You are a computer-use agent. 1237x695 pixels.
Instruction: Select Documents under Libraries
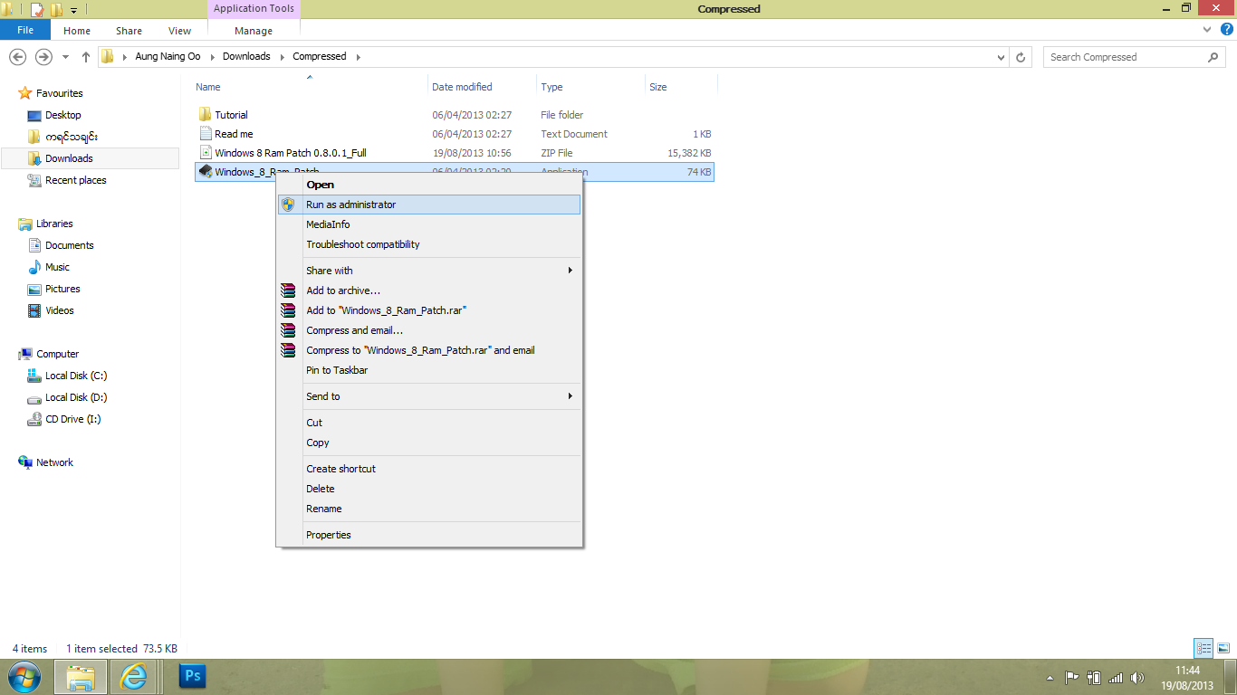(70, 245)
